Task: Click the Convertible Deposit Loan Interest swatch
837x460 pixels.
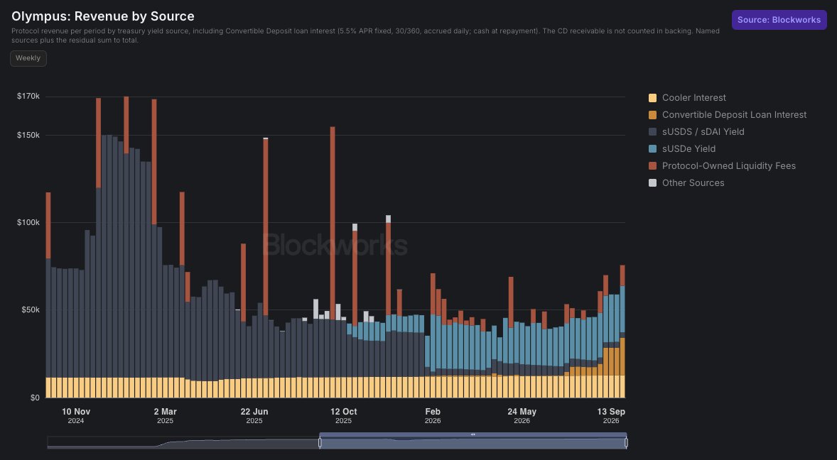Action: tap(652, 114)
